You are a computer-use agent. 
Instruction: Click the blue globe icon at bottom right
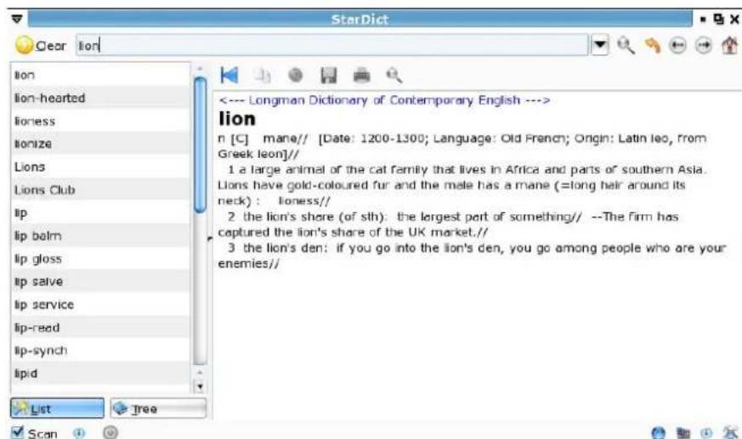[x=658, y=433]
